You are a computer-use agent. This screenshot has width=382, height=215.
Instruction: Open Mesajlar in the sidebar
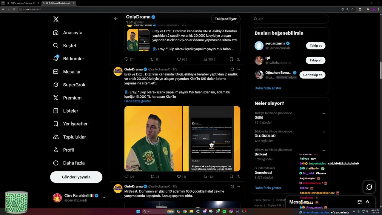point(67,72)
